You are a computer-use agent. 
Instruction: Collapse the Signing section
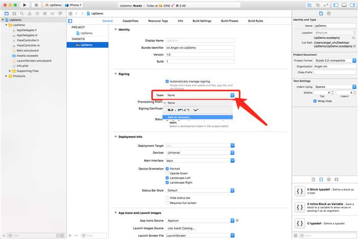116,74
